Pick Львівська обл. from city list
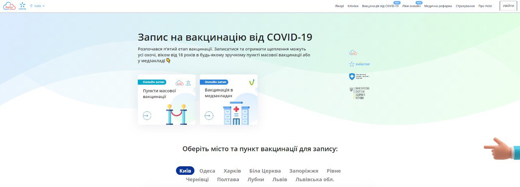Screen dimensions: 520x187 pos(315,179)
